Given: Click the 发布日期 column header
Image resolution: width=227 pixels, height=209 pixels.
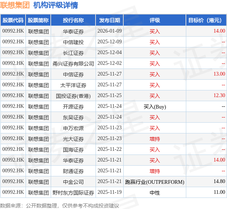Looking at the screenshot, I should [110, 20].
